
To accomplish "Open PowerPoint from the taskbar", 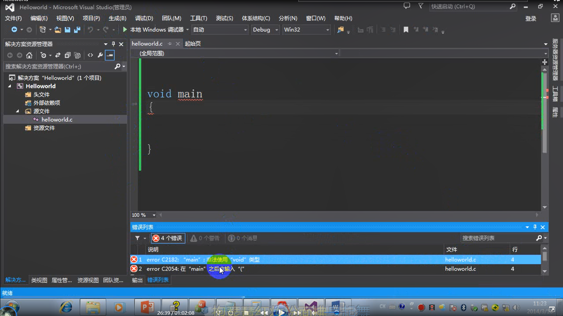I will 147,307.
